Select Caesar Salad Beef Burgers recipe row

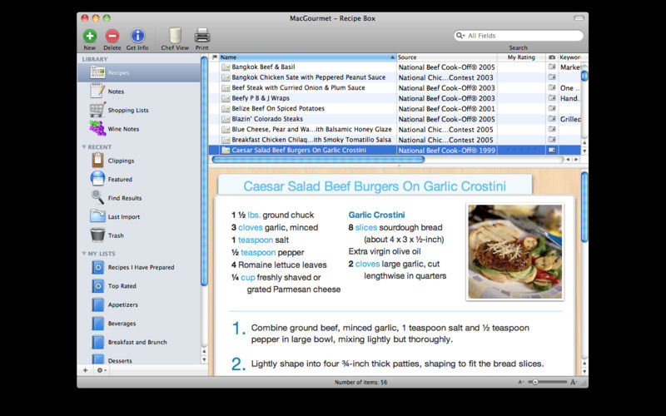(395, 150)
